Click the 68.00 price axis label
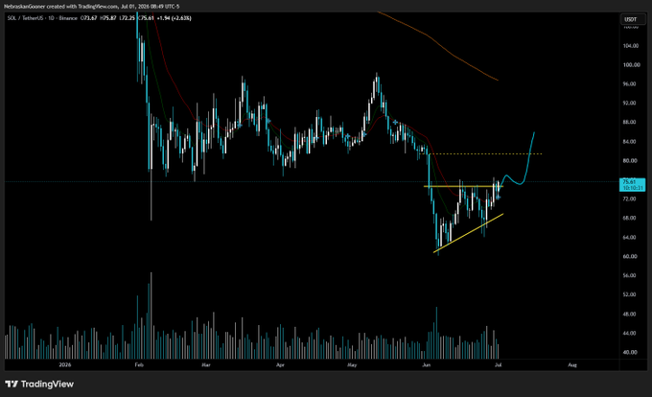The height and width of the screenshot is (397, 652). pos(630,218)
